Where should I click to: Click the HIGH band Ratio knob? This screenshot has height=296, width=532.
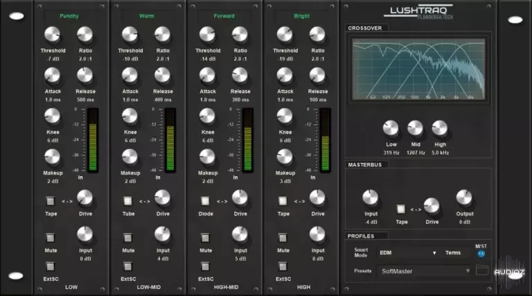(x=317, y=35)
